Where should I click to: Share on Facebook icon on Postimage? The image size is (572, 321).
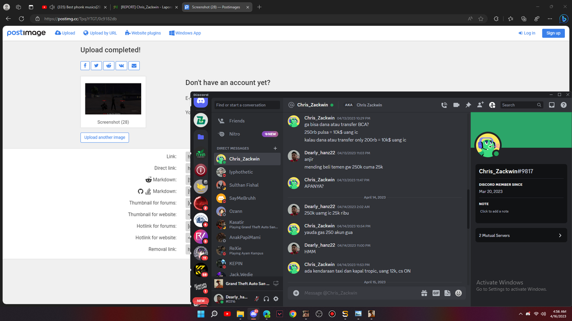[85, 66]
